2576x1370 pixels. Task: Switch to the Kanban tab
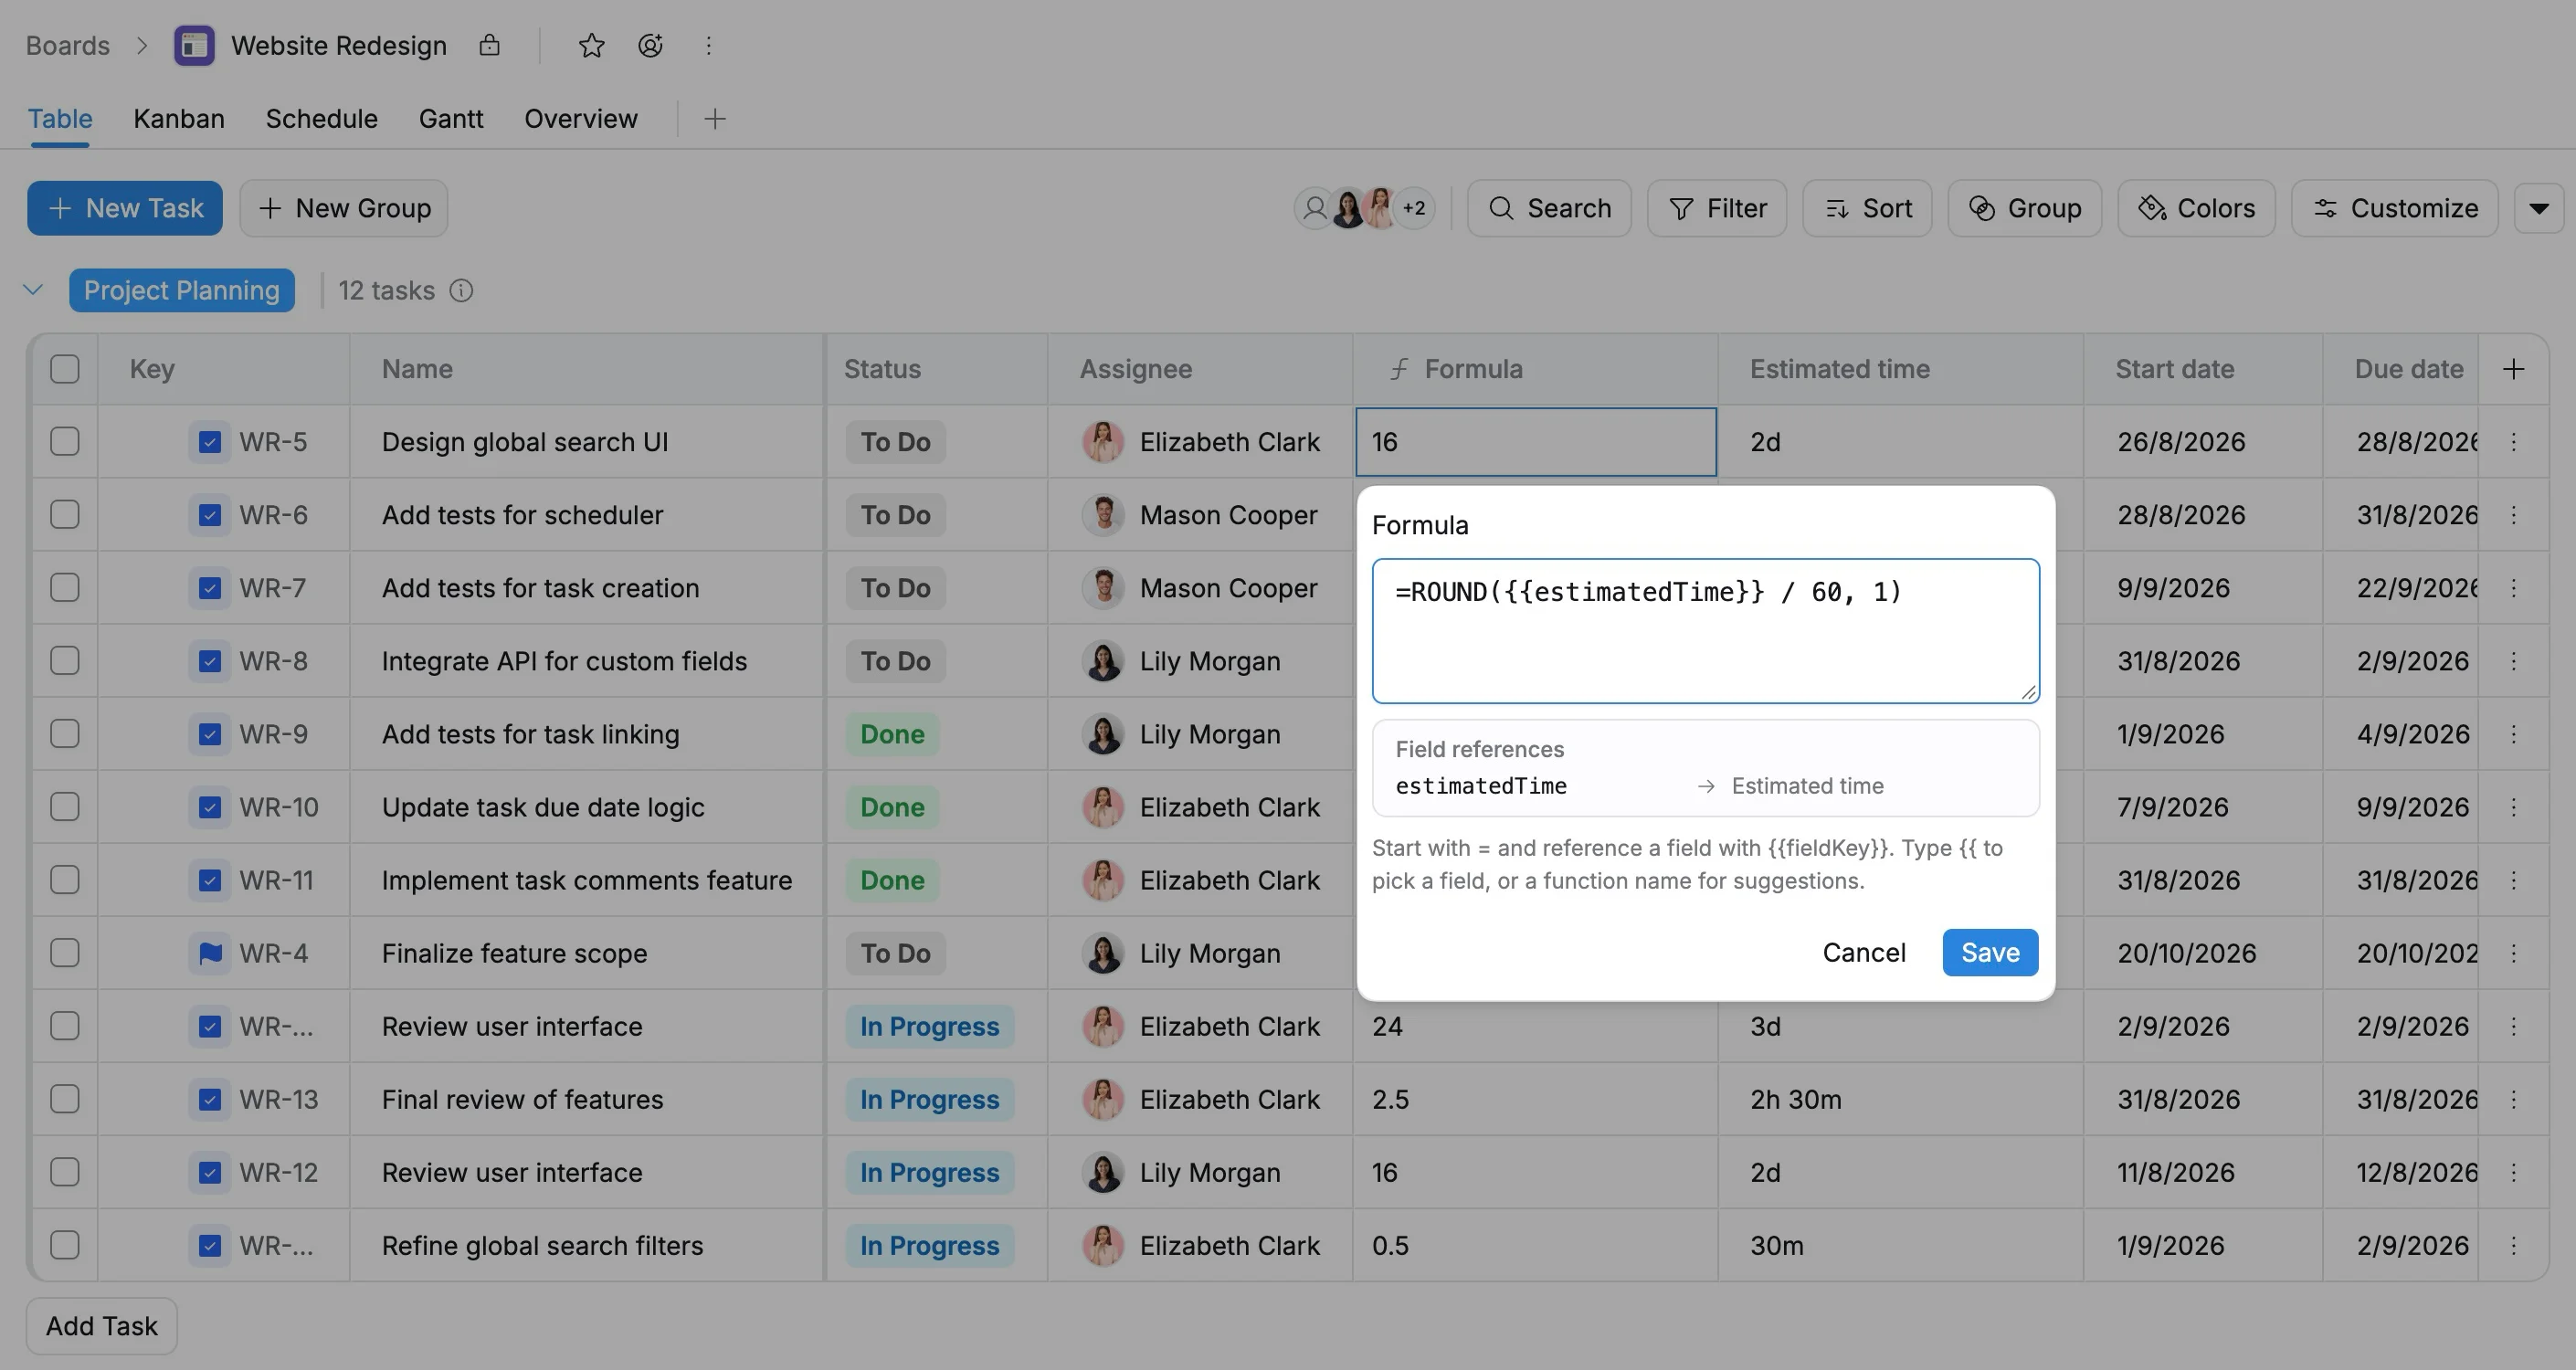[179, 119]
